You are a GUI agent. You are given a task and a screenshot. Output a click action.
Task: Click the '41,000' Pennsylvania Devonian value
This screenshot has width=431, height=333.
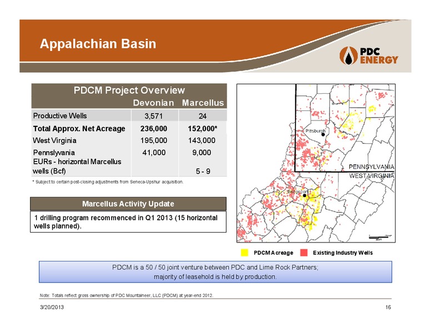(154, 153)
